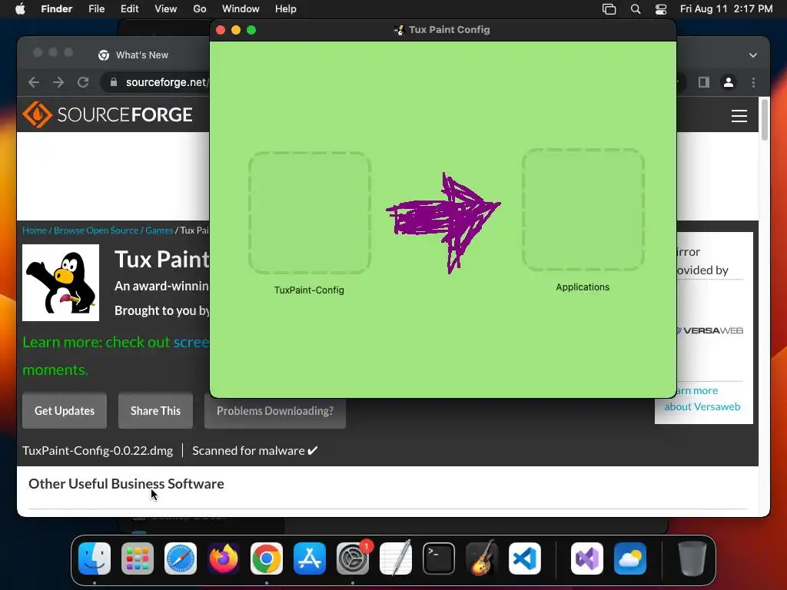Image resolution: width=787 pixels, height=590 pixels.
Task: Follow the Games breadcrumb link
Action: click(x=159, y=230)
